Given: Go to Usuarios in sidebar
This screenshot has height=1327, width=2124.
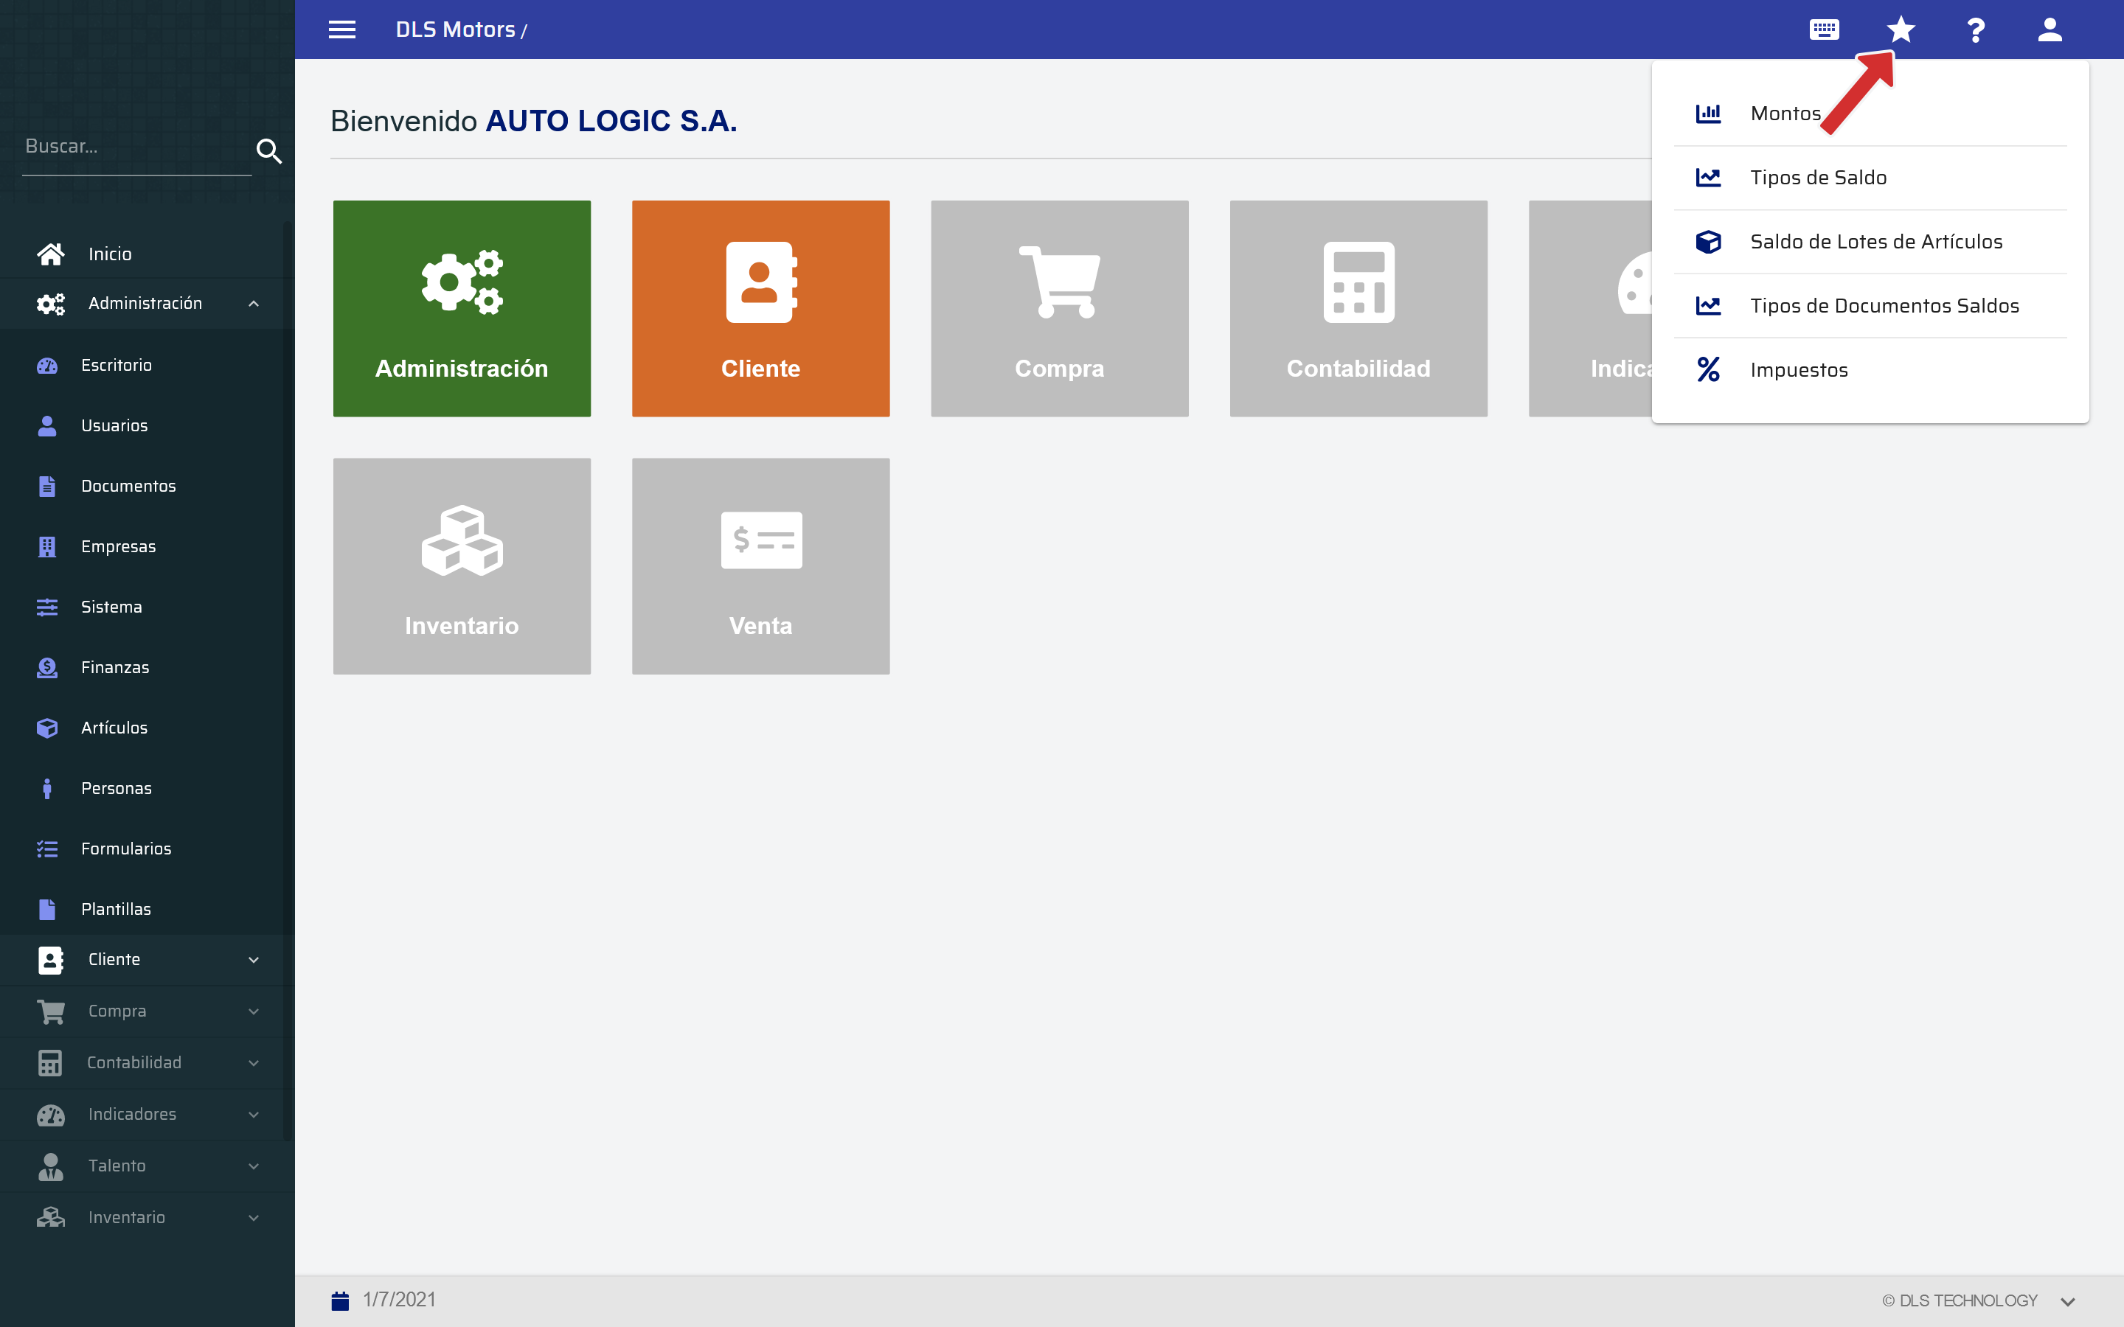Looking at the screenshot, I should coord(114,425).
